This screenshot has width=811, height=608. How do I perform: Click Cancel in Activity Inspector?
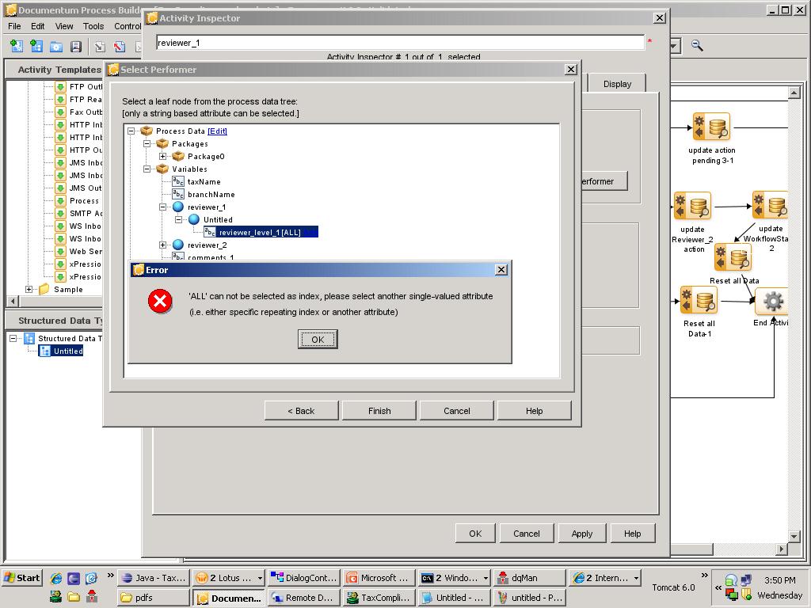click(x=527, y=534)
